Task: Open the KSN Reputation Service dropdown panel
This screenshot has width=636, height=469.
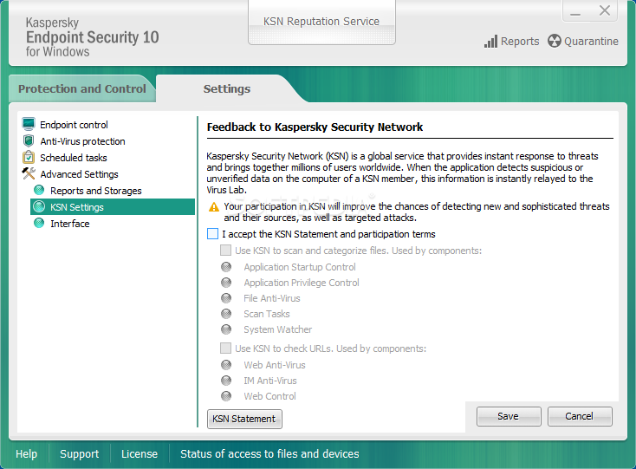Action: (x=321, y=22)
